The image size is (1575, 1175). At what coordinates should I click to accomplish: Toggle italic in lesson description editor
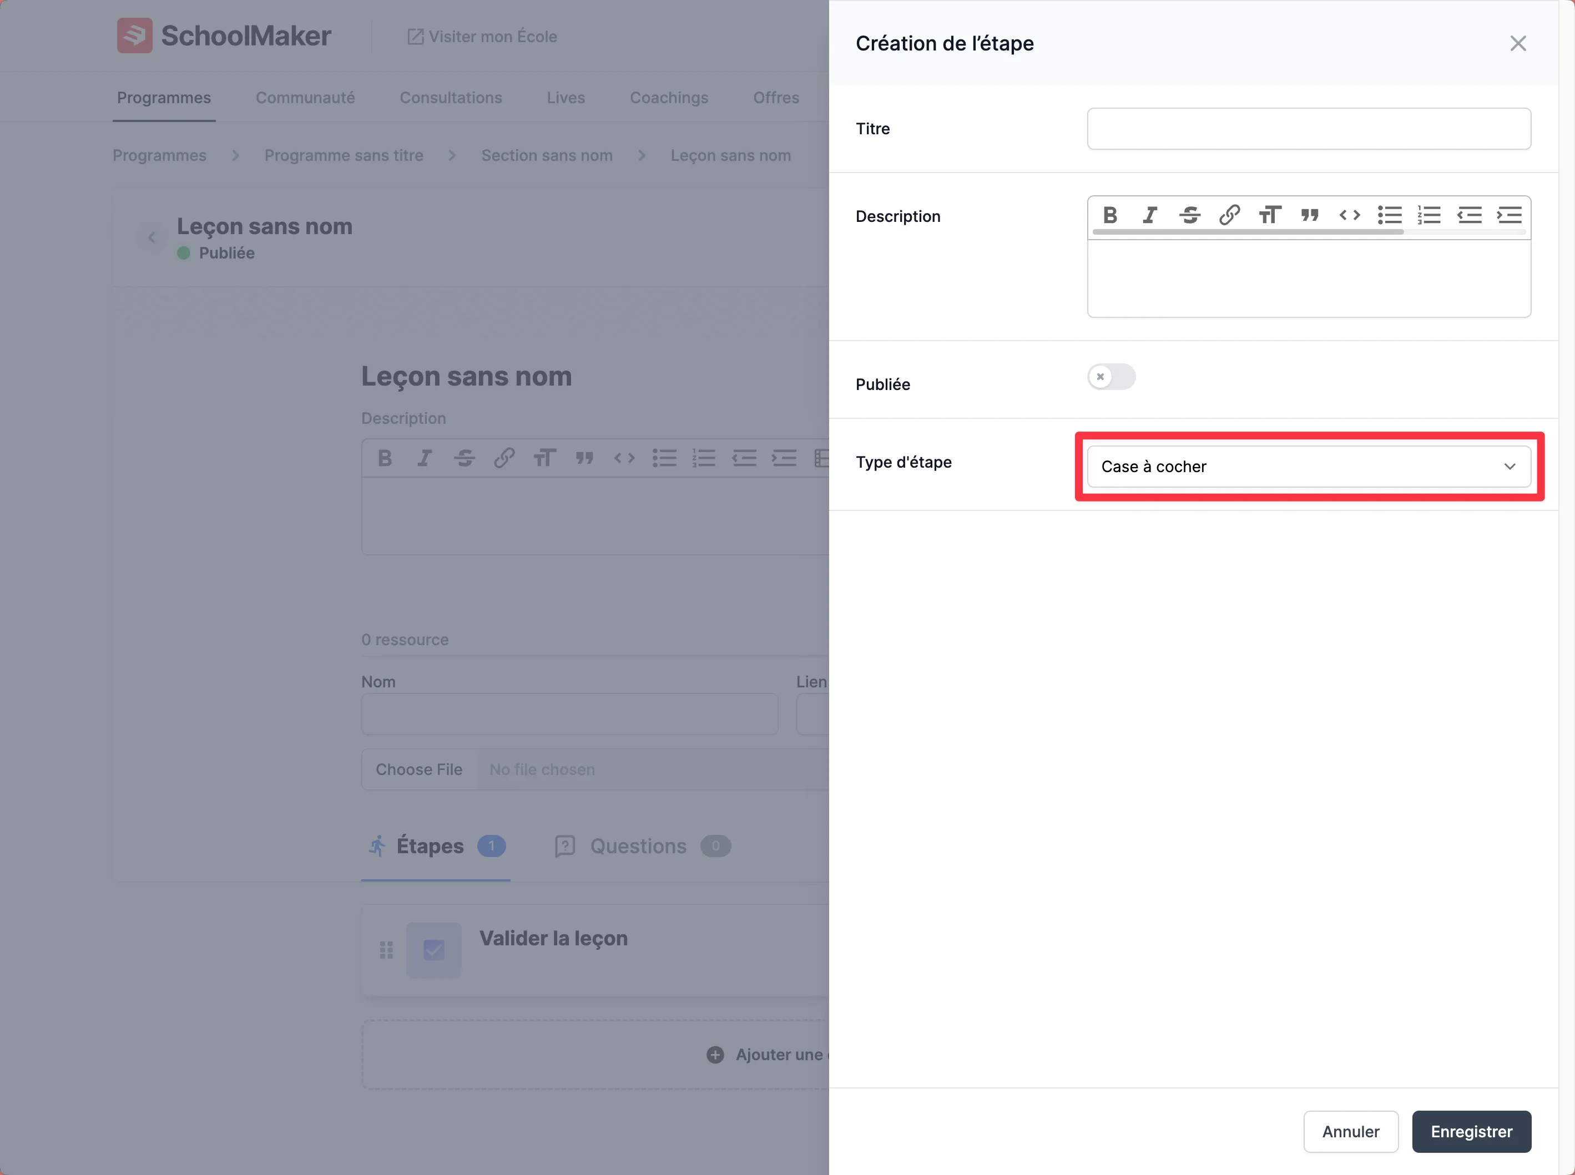pos(425,458)
